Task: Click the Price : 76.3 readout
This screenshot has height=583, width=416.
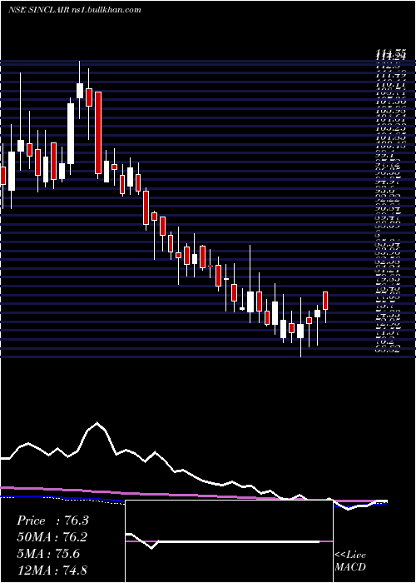Action: [52, 521]
